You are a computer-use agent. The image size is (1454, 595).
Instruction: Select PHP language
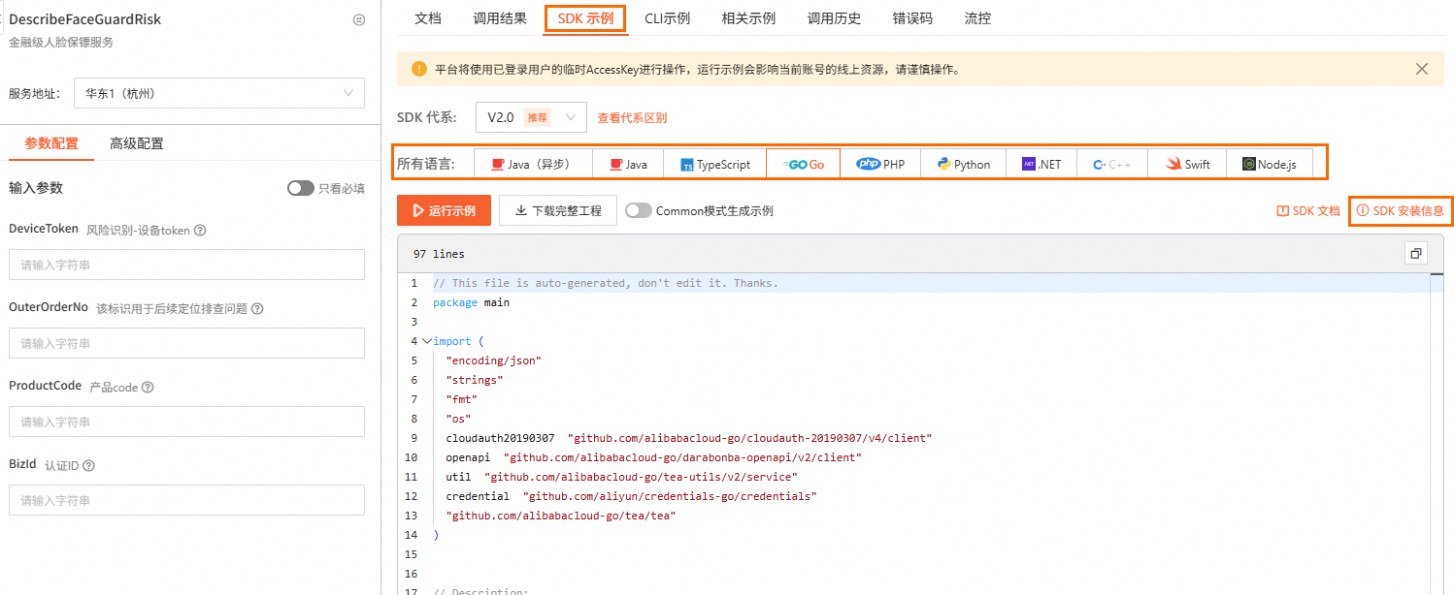880,164
